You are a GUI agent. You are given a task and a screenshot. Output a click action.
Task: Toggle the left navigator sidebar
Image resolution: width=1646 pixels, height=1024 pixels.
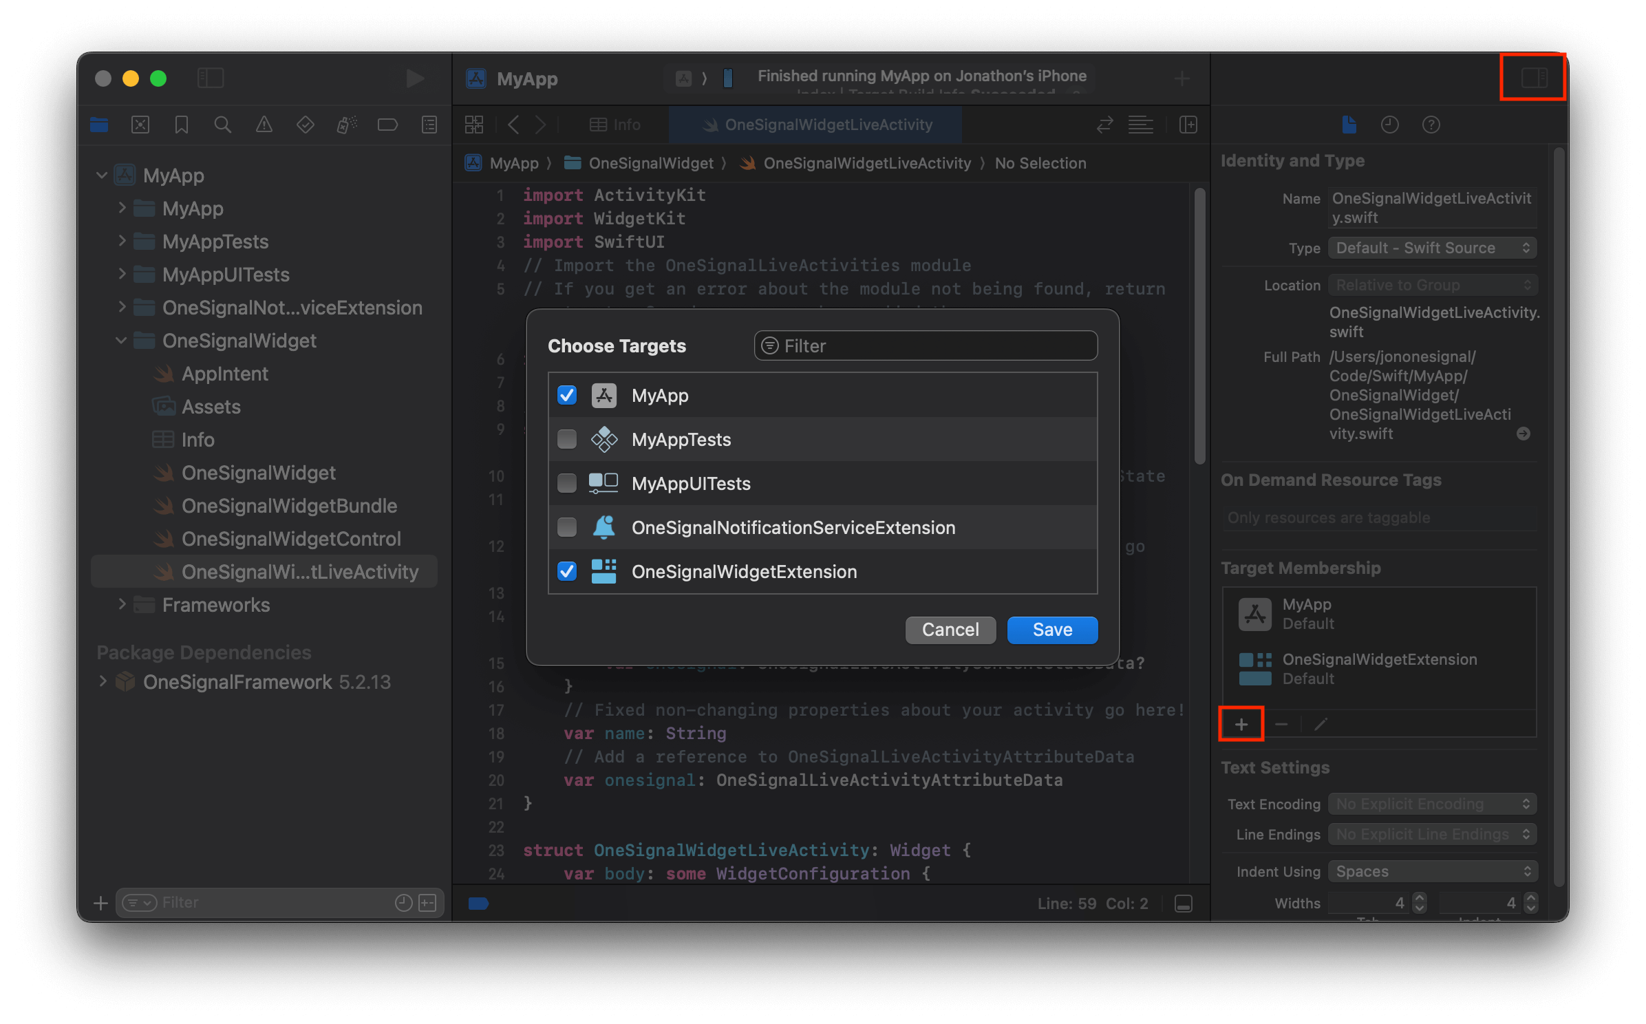click(210, 78)
